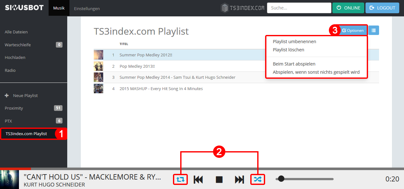Image resolution: width=404 pixels, height=189 pixels.
Task: Adjust the volume slider knob
Action: point(281,179)
